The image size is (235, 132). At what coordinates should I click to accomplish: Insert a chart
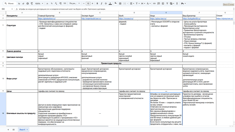point(163,3)
